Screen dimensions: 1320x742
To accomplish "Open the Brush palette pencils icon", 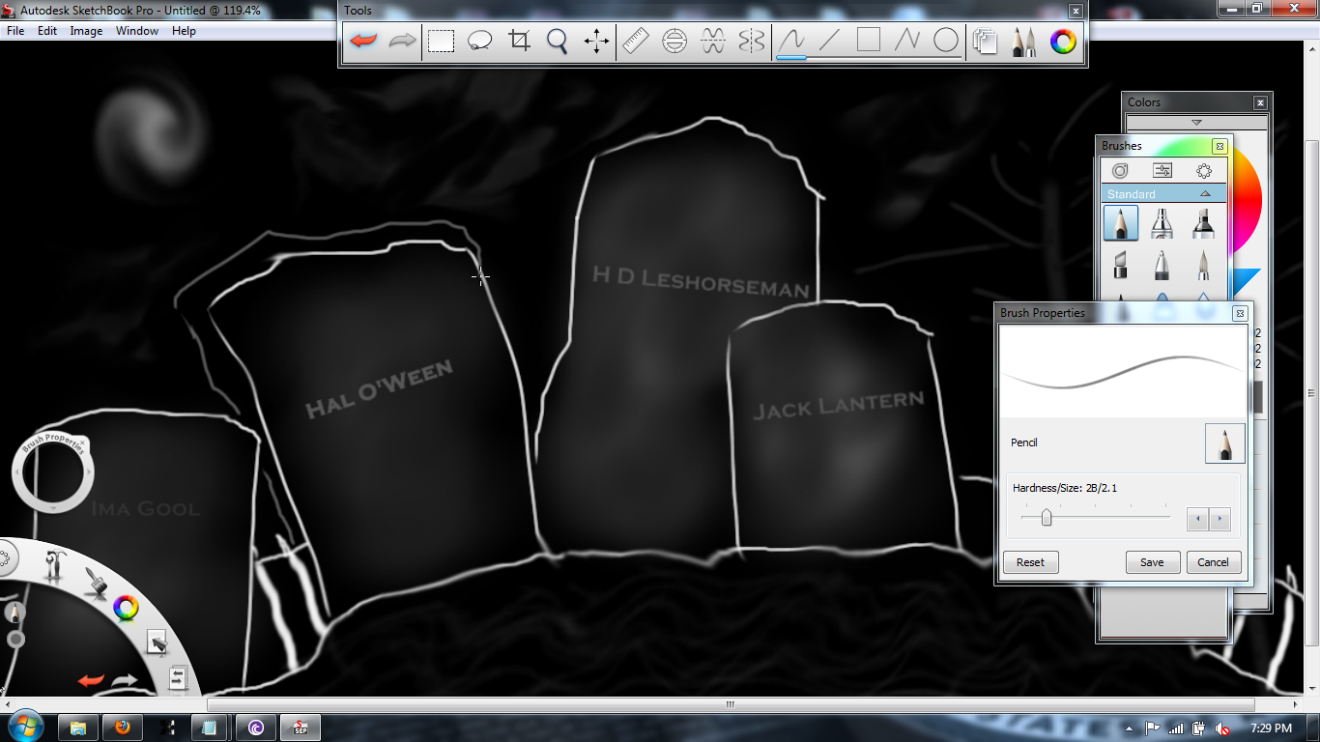I will [x=1023, y=42].
